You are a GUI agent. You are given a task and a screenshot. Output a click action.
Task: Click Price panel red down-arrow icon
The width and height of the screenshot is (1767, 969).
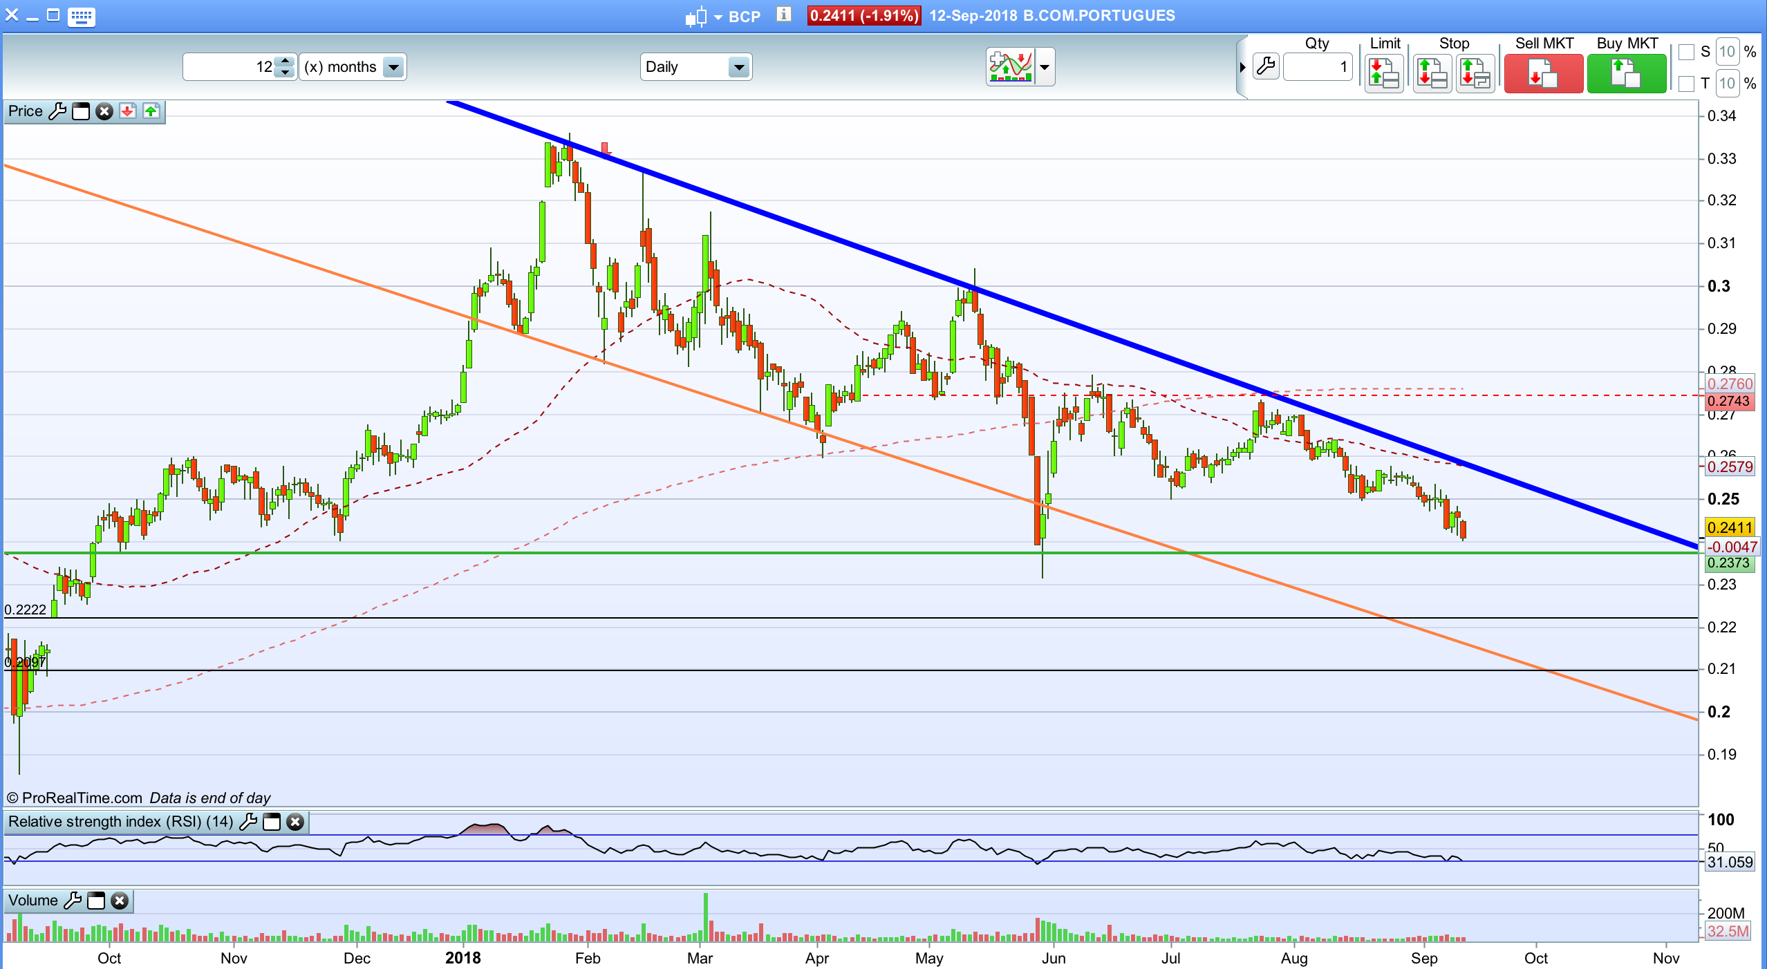(x=127, y=111)
